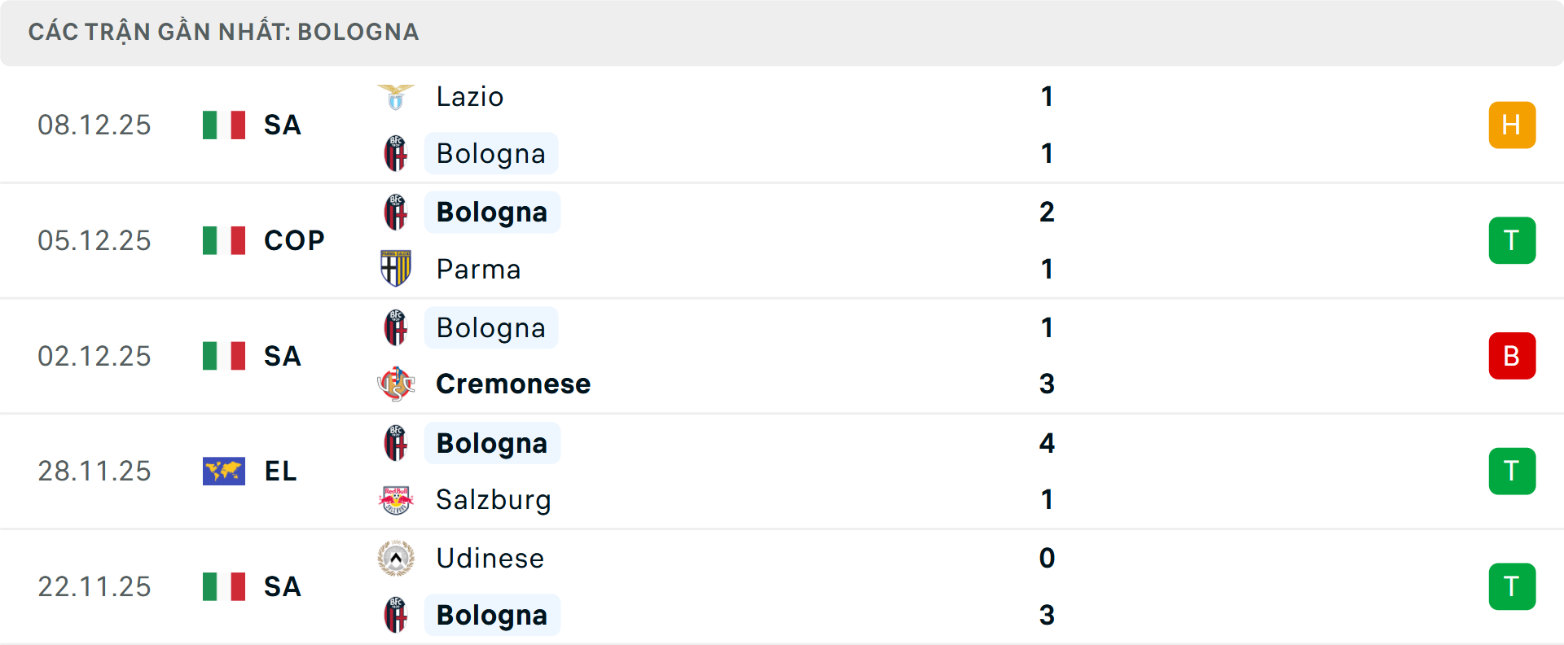Open the Lazio team page
This screenshot has height=645, width=1564.
[468, 96]
